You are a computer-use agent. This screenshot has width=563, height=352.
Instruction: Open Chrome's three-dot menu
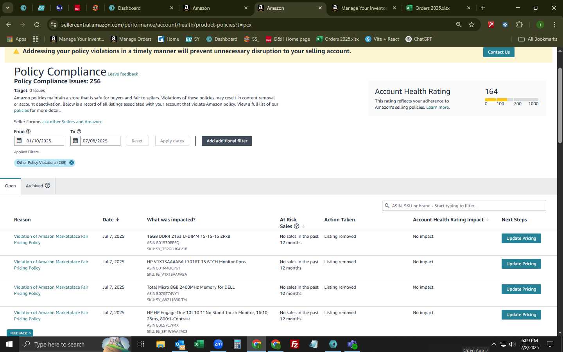click(554, 25)
